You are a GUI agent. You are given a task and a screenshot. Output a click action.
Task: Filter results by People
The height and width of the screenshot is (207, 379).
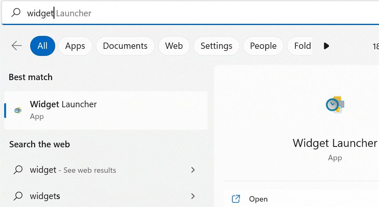[263, 46]
